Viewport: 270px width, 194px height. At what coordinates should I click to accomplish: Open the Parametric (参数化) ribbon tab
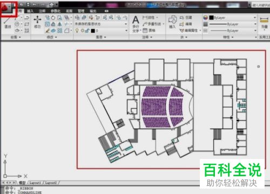pyautogui.click(x=56, y=11)
